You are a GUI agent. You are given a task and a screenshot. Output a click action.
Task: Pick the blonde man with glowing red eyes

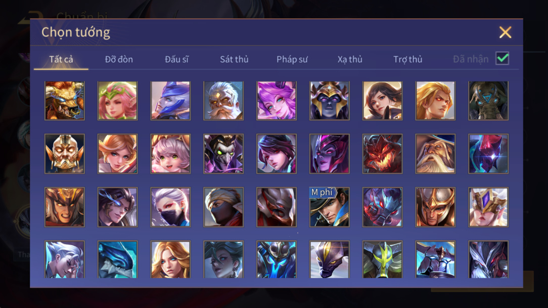click(x=435, y=101)
